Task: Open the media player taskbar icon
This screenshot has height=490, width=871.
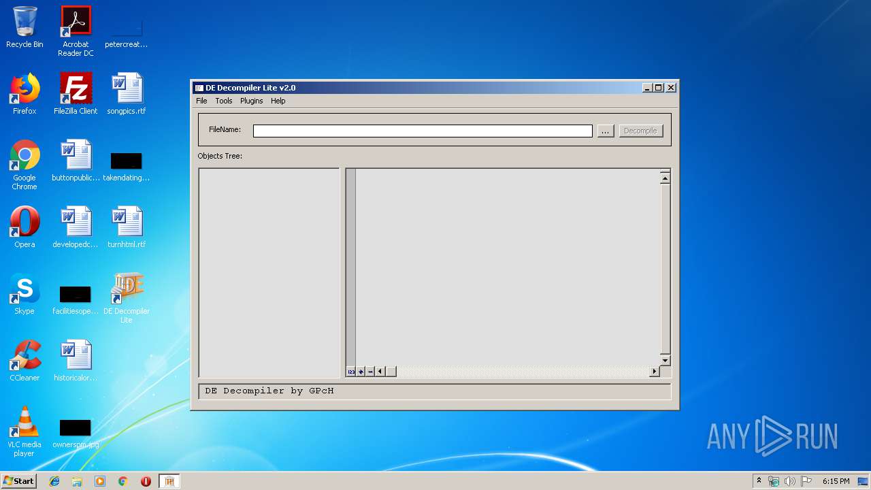Action: (x=100, y=481)
